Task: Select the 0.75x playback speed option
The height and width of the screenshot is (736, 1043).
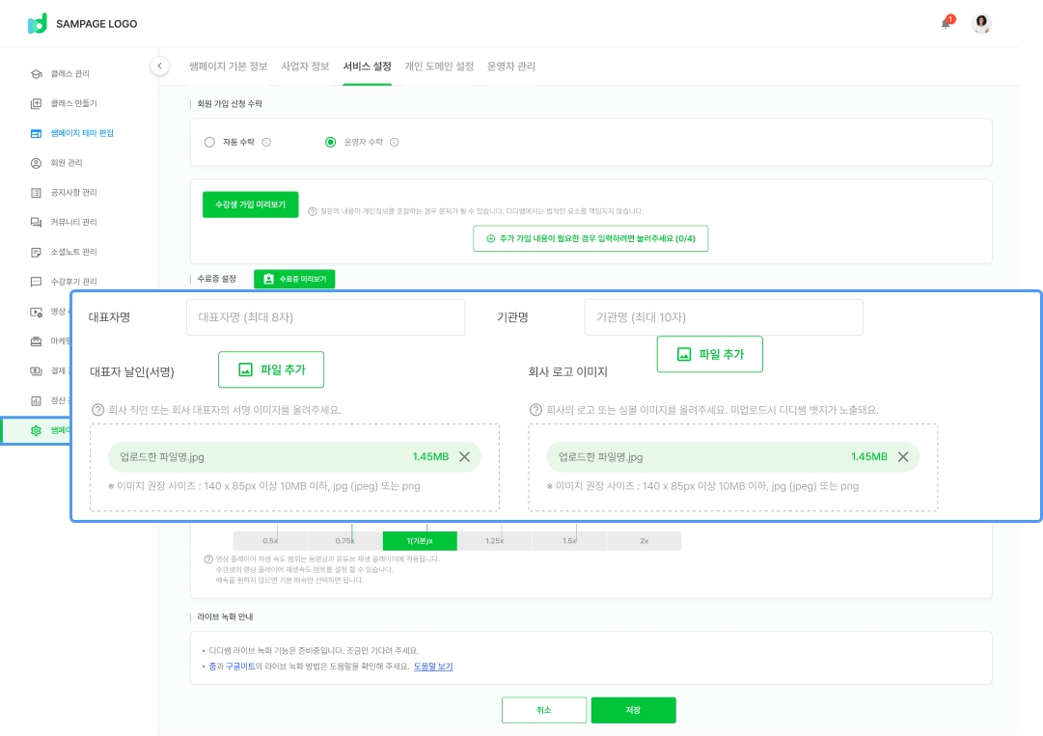Action: pyautogui.click(x=344, y=541)
